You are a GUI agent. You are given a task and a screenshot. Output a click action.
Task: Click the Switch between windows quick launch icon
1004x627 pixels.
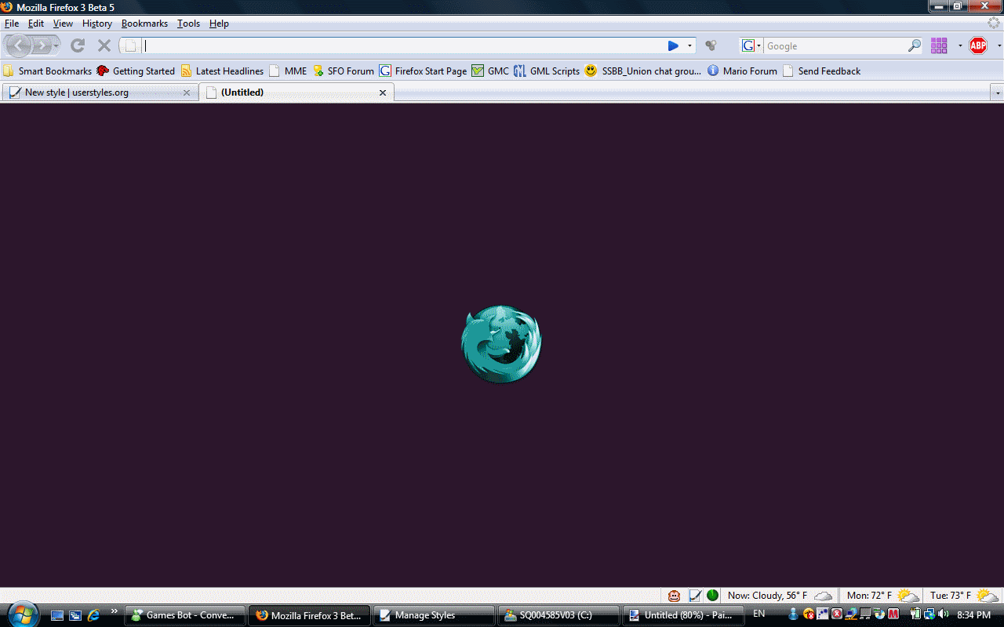coord(75,615)
